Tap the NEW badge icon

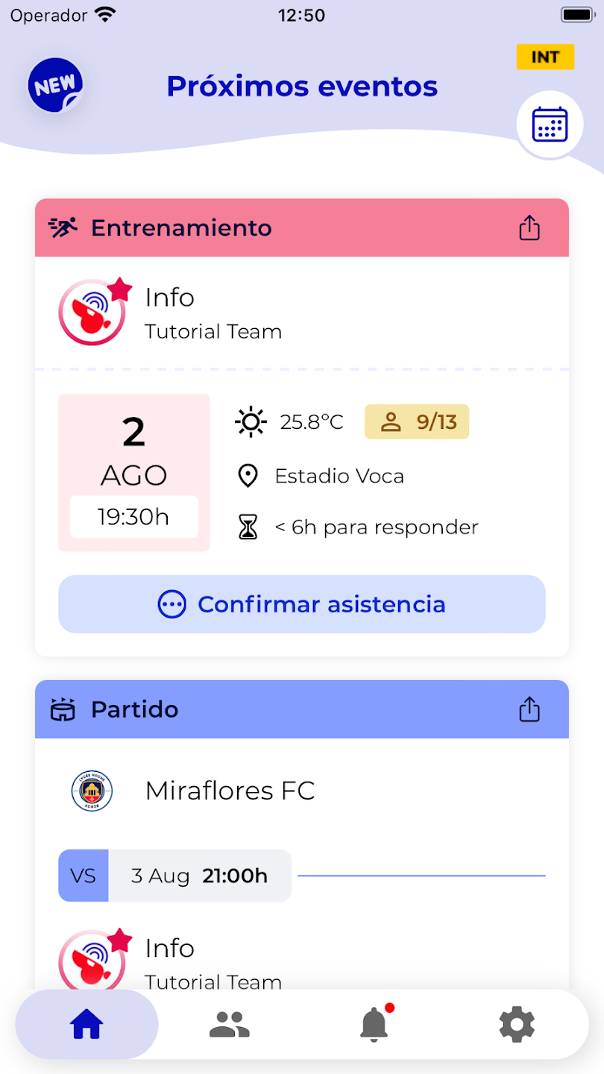pyautogui.click(x=55, y=86)
